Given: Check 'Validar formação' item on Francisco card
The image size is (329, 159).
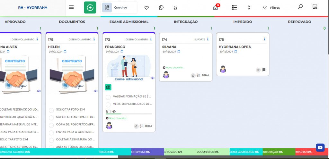Looking at the screenshot, I should click(x=108, y=97).
